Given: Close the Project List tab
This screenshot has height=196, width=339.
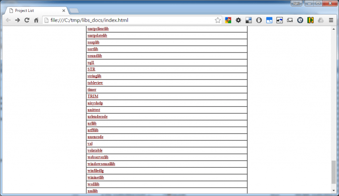Looking at the screenshot, I should point(64,11).
